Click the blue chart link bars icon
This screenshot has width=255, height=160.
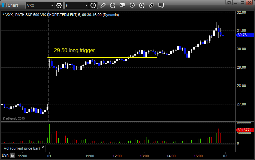4,5
